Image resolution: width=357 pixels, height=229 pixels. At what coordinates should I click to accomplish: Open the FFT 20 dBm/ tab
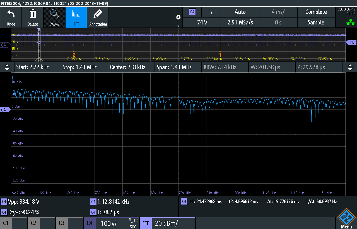click(x=167, y=223)
